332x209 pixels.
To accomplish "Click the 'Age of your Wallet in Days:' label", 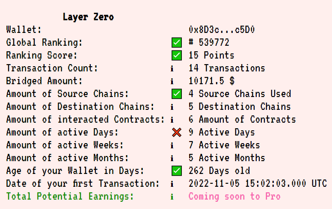I will pyautogui.click(x=75, y=171).
